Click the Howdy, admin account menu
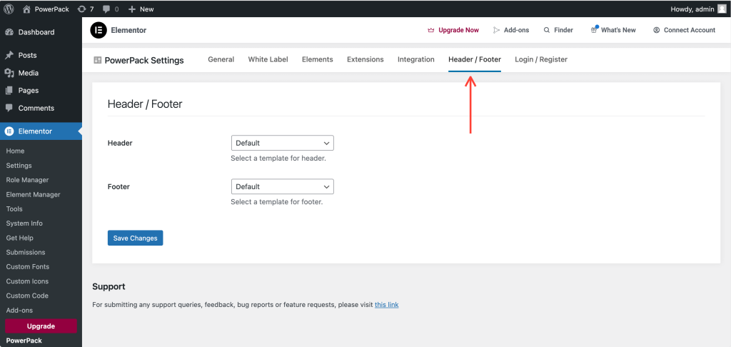Image resolution: width=731 pixels, height=347 pixels. (698, 9)
